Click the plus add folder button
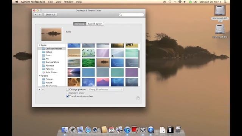Viewport: 242px width, 136px height. pyautogui.click(x=39, y=90)
